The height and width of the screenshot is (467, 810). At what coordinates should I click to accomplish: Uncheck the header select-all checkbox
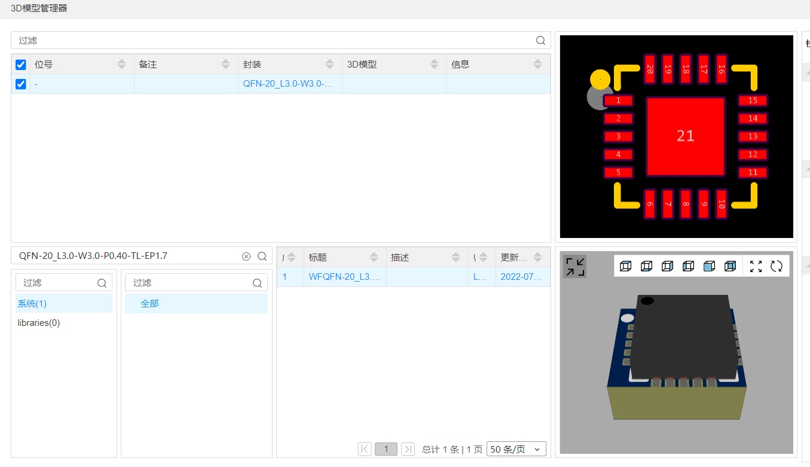(x=20, y=64)
